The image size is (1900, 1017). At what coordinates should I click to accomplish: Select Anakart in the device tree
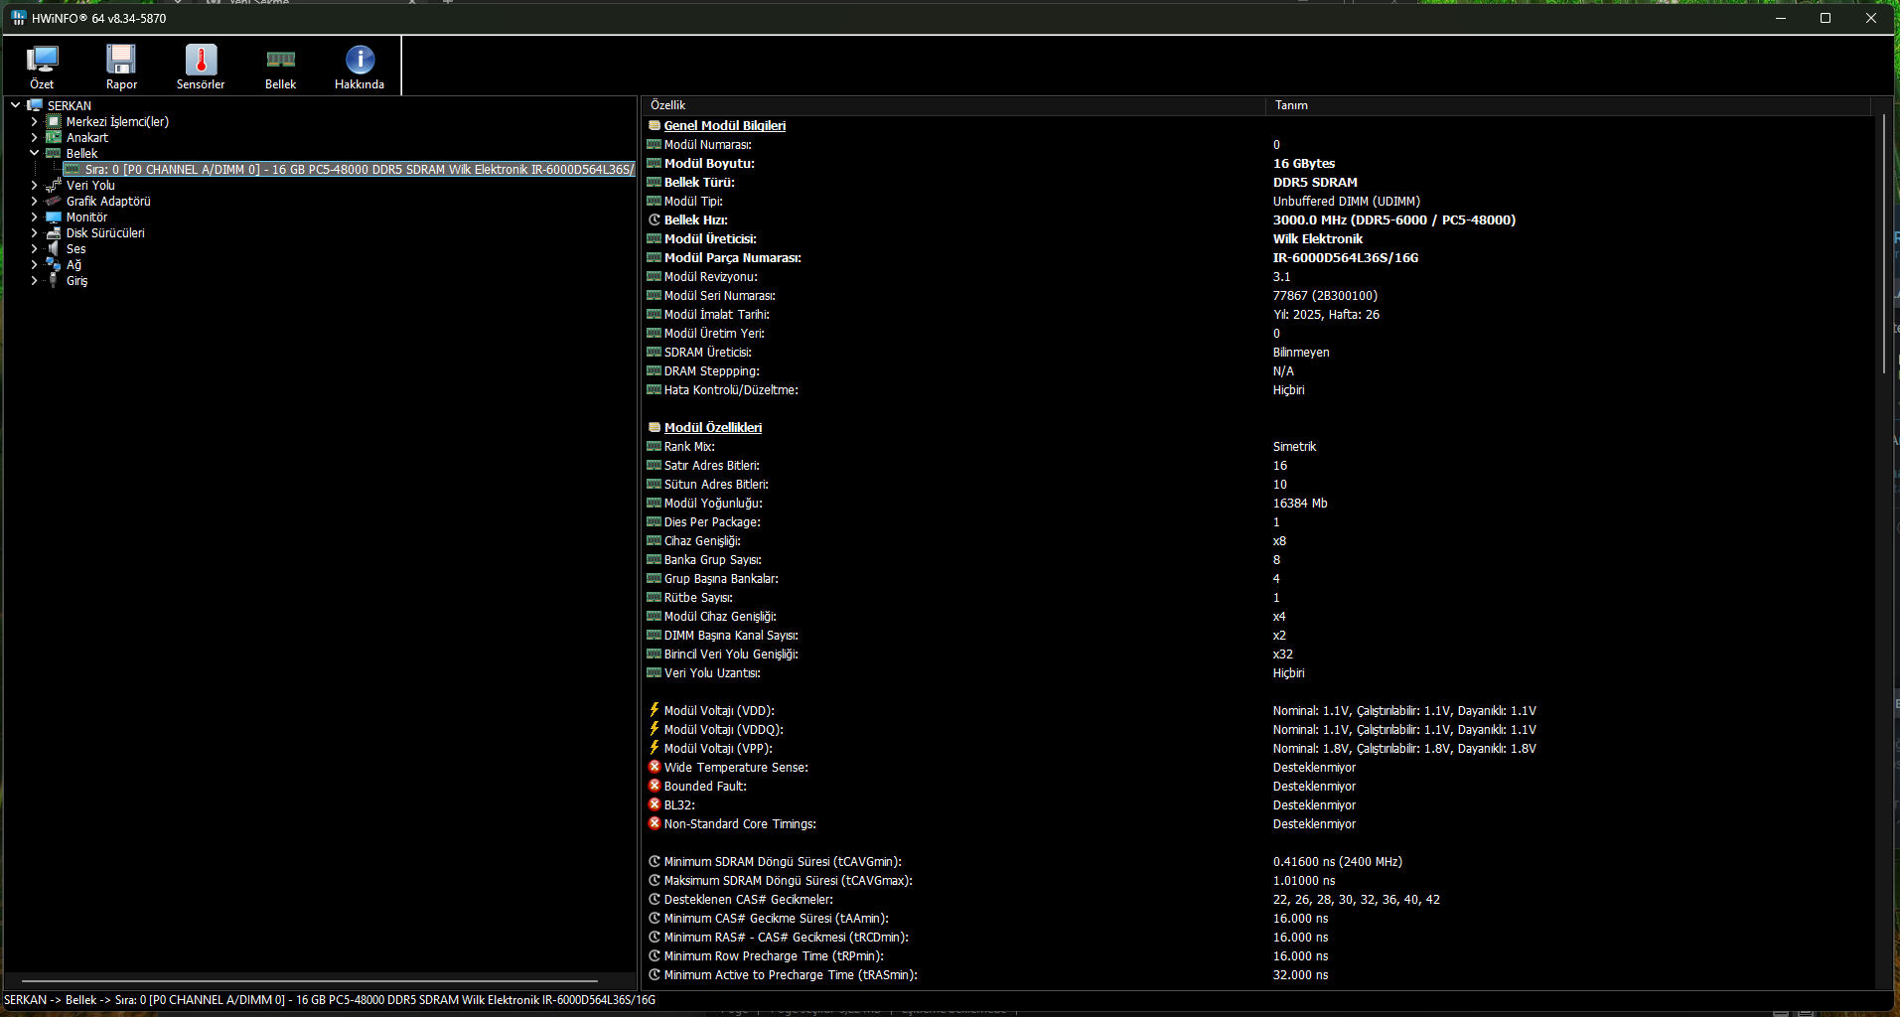(87, 137)
